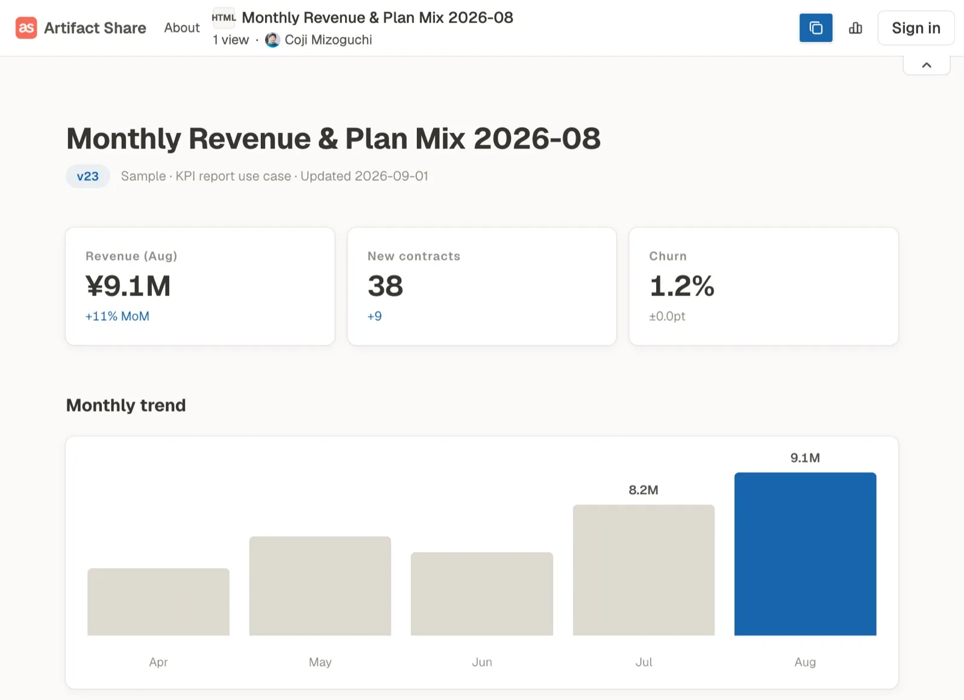Click the Churn card label
Screen dimensions: 964x700
(668, 256)
